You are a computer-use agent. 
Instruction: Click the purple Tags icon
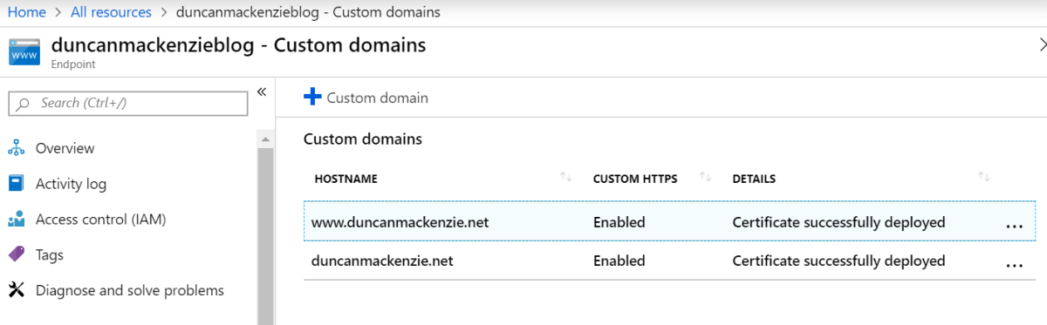(x=17, y=255)
